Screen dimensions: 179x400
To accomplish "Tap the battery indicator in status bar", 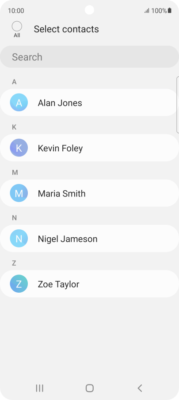I will coord(170,11).
